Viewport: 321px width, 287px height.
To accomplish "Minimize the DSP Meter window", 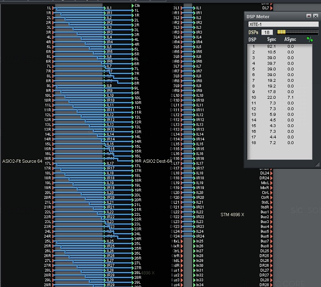I will coord(308,16).
